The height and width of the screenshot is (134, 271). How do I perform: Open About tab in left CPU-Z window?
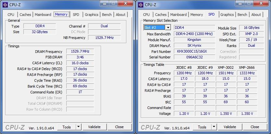(121, 15)
